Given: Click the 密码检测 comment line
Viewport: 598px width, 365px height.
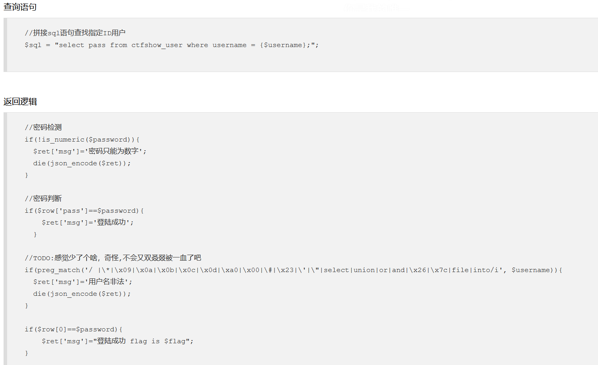Looking at the screenshot, I should pos(43,127).
